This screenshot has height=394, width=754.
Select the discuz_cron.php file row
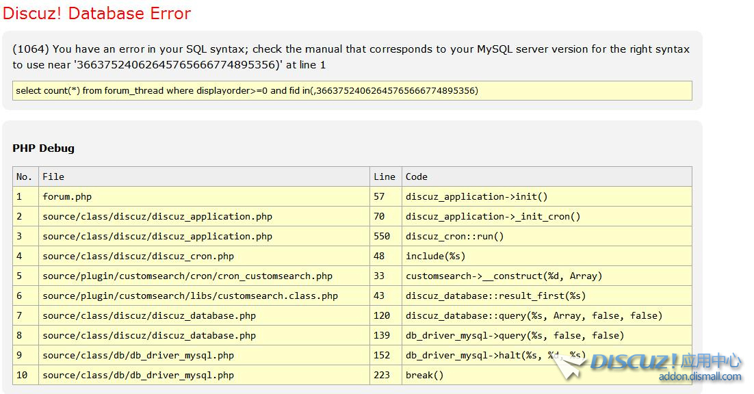(138, 256)
